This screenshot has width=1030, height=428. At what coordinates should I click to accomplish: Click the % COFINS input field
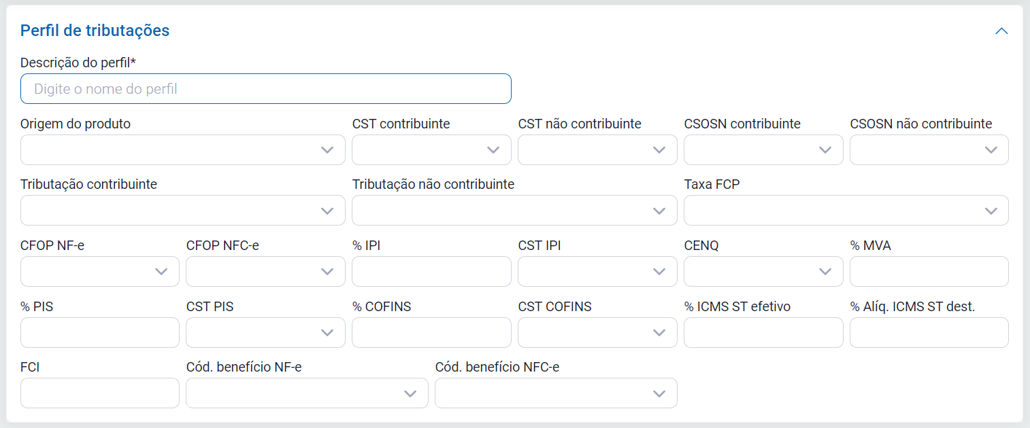tap(431, 332)
